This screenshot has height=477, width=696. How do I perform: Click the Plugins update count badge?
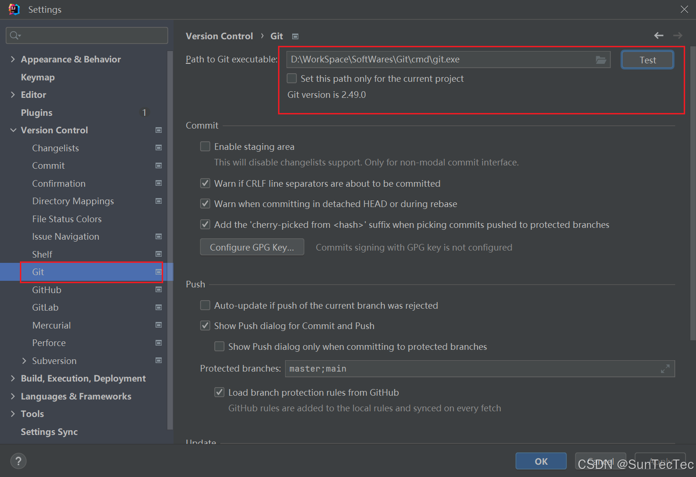pos(144,113)
